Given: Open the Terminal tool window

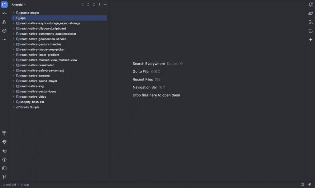Looking at the screenshot, I should (4, 168).
